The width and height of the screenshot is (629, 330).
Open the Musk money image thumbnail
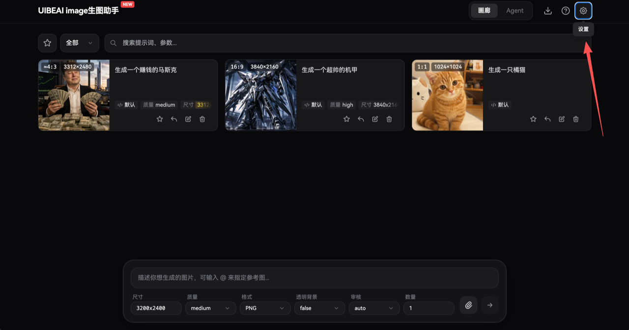click(74, 95)
